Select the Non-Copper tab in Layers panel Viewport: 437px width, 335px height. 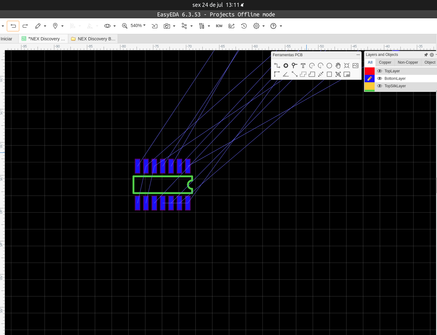408,62
